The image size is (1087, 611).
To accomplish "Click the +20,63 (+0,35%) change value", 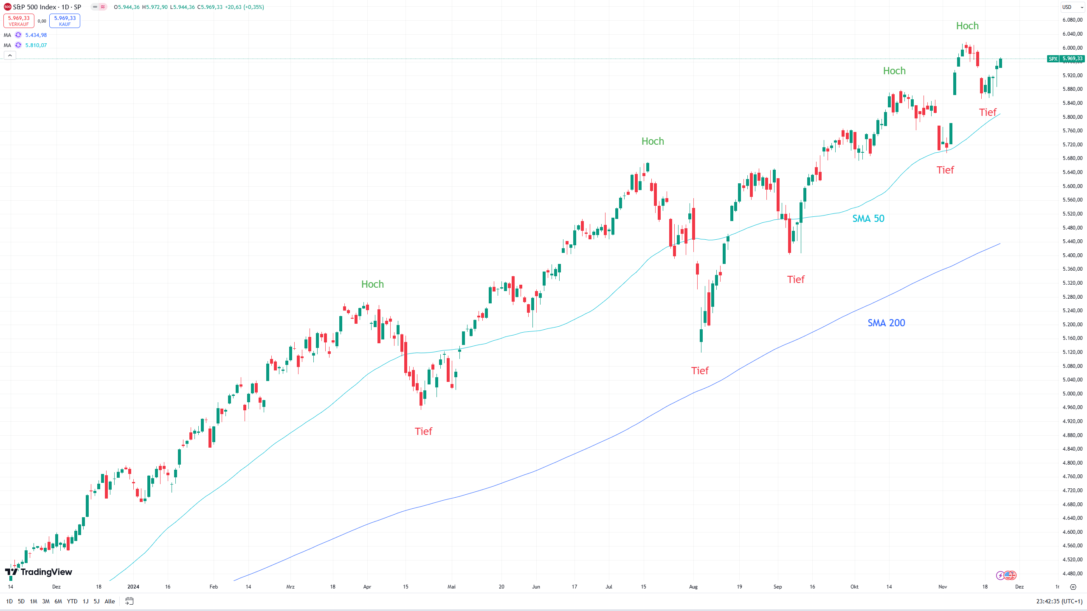I will point(245,7).
